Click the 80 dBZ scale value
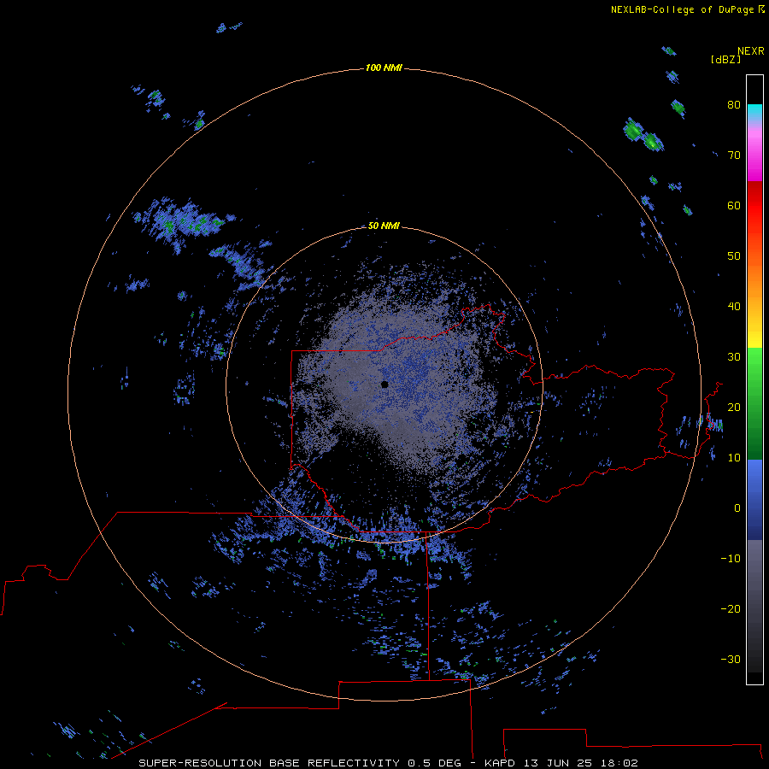 coord(734,104)
